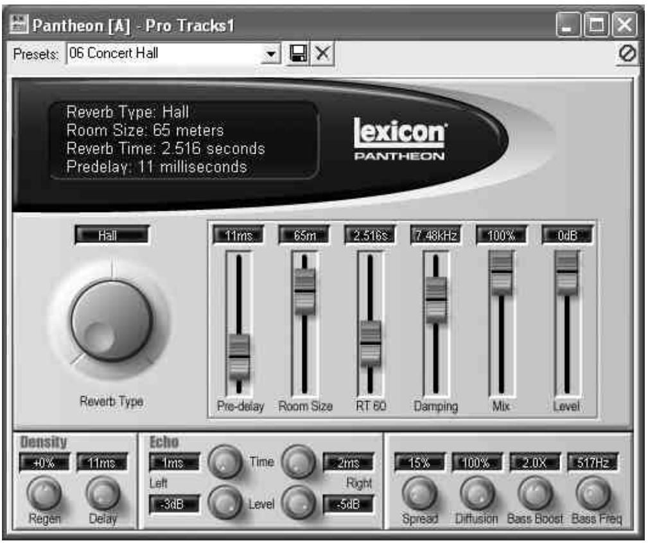Image resolution: width=648 pixels, height=543 pixels.
Task: Click the Bass Freq knob
Action: 593,493
